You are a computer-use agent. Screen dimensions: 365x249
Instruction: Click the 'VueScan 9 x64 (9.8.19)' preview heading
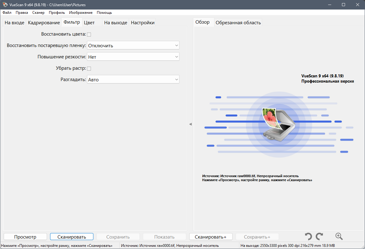[322, 76]
